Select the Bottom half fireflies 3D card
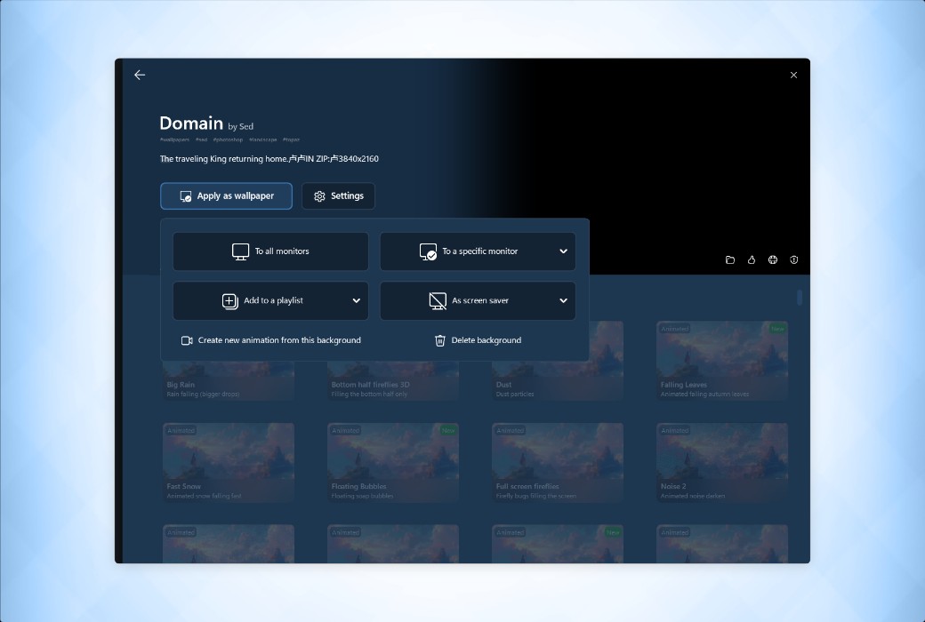This screenshot has height=622, width=925. coord(393,381)
